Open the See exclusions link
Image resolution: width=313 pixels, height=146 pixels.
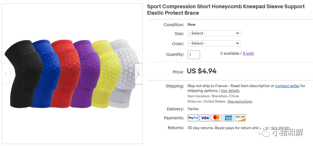coord(240,102)
